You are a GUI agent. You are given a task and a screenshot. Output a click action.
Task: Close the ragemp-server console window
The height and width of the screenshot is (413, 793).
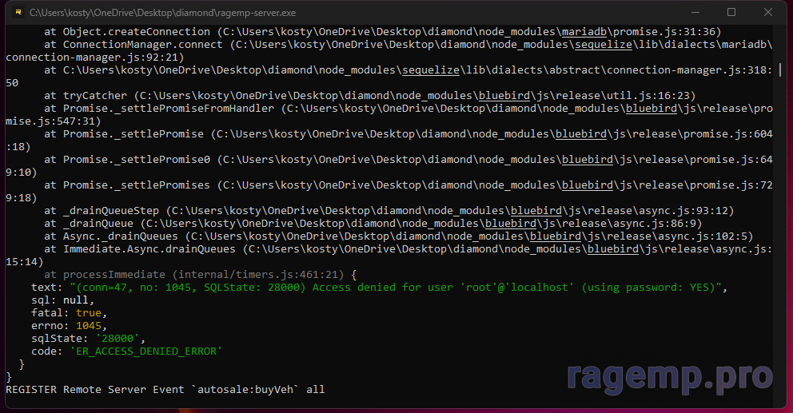pyautogui.click(x=768, y=13)
